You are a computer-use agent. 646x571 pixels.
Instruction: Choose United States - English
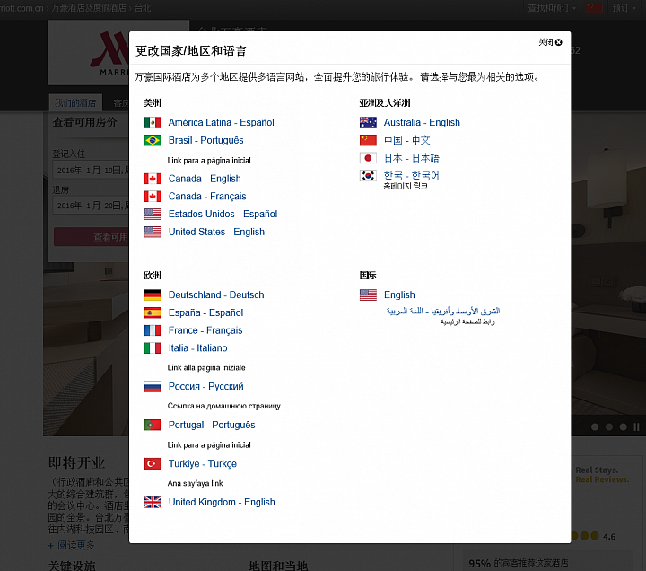(216, 232)
